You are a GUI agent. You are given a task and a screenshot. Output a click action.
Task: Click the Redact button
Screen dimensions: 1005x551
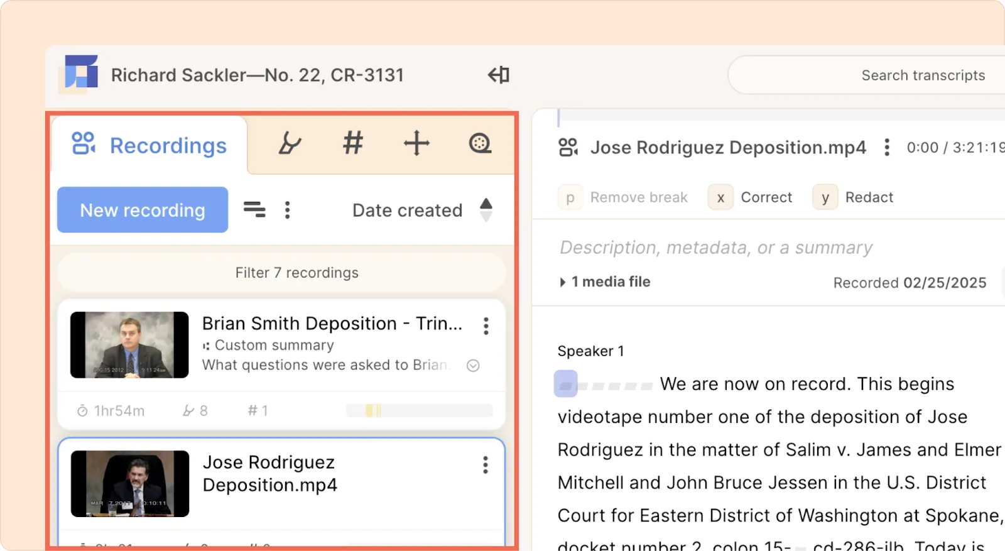[853, 197]
